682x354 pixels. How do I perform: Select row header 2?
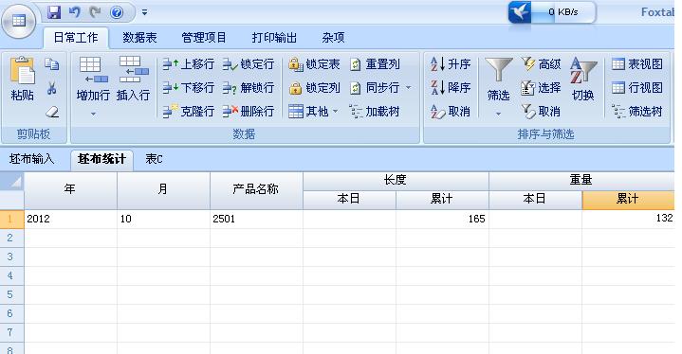[11, 239]
